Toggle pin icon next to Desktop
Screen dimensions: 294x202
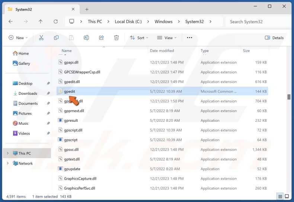point(48,84)
